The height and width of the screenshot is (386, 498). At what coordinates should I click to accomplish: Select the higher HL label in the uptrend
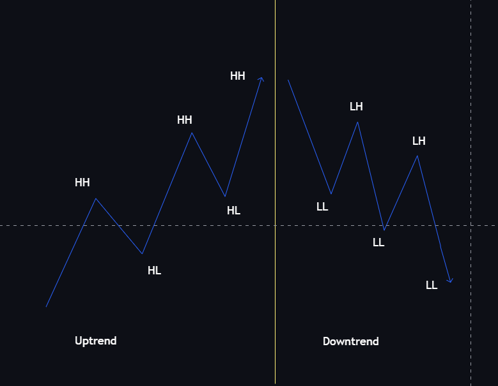[x=234, y=211]
